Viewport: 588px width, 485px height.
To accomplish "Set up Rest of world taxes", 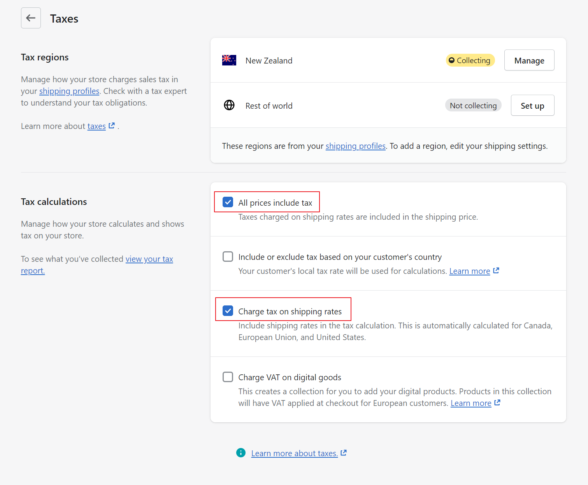I will 532,106.
